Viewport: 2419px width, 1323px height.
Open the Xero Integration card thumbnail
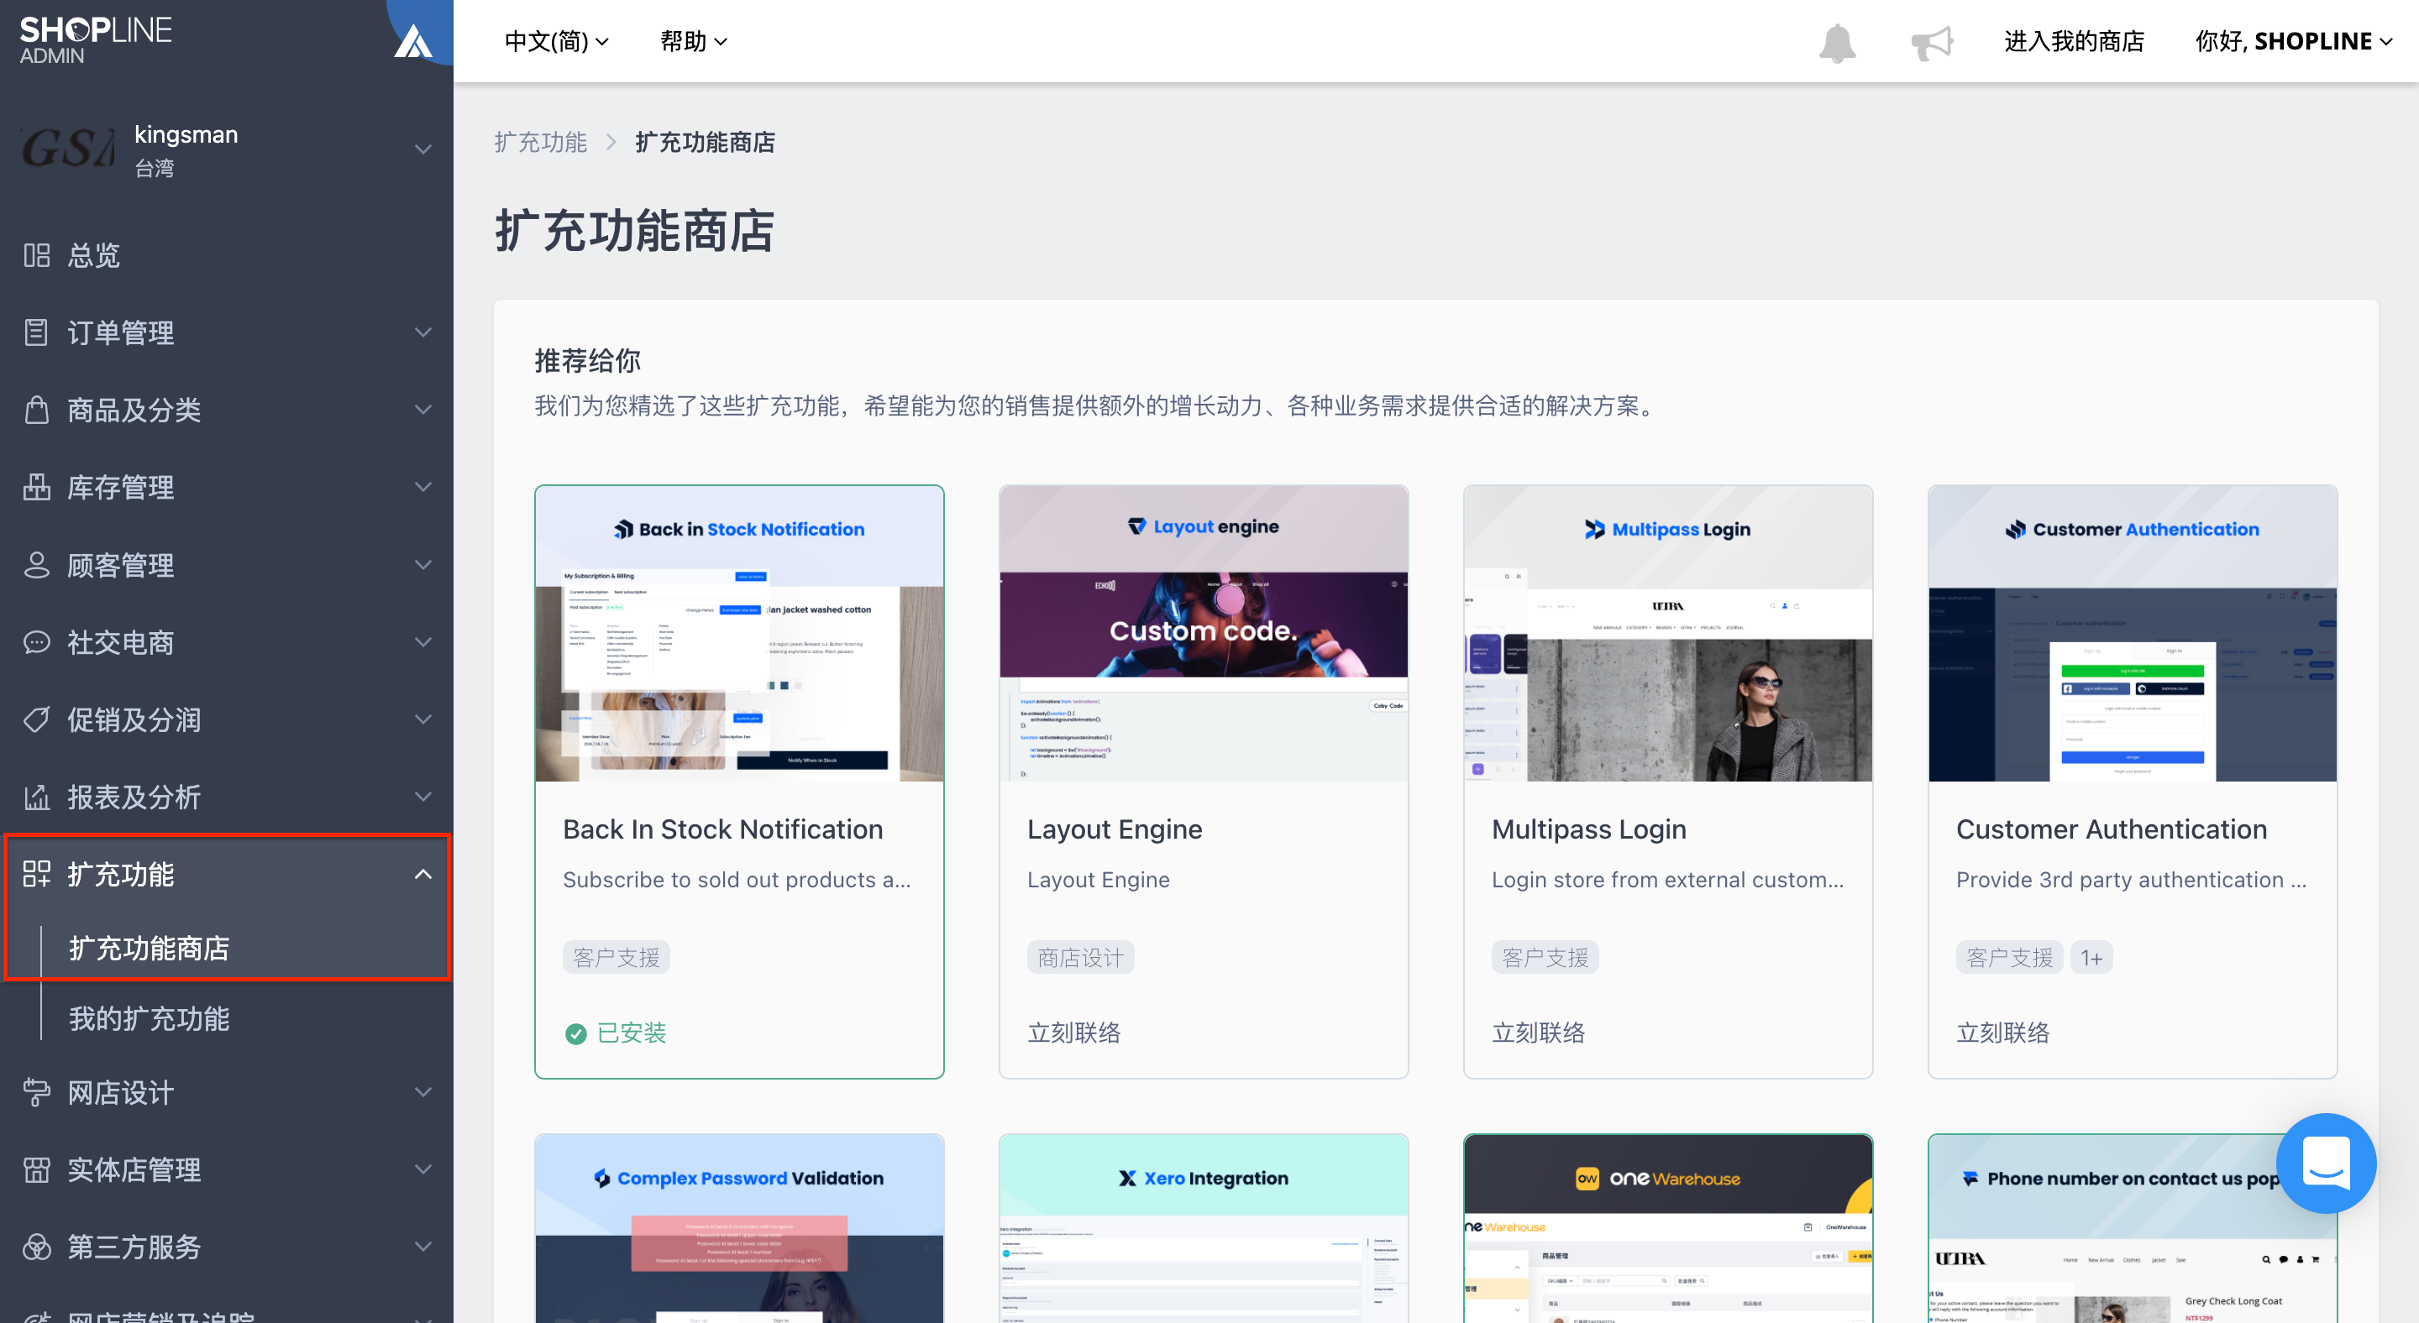coord(1203,1228)
